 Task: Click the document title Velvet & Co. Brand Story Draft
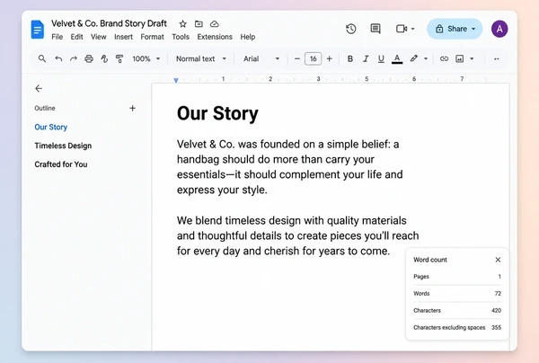[109, 23]
